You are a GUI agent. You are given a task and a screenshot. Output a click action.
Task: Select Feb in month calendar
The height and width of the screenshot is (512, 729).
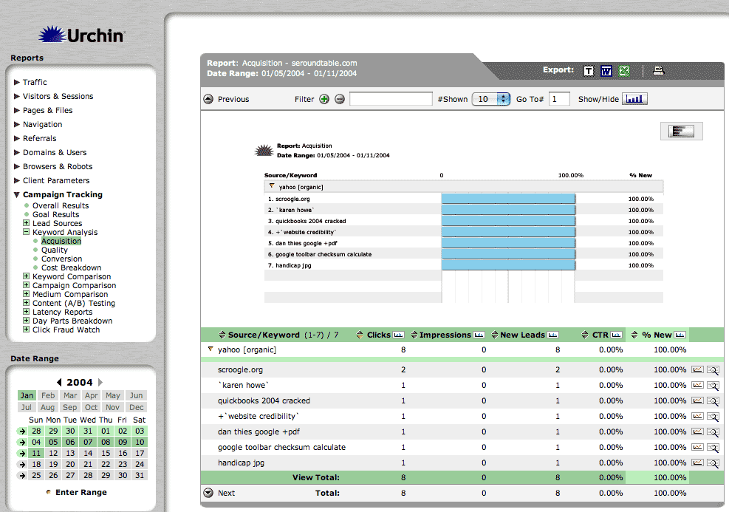pyautogui.click(x=48, y=395)
